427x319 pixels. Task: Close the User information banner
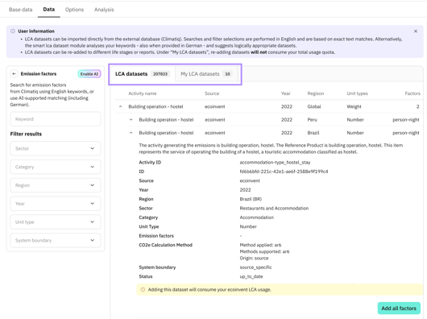(x=416, y=31)
